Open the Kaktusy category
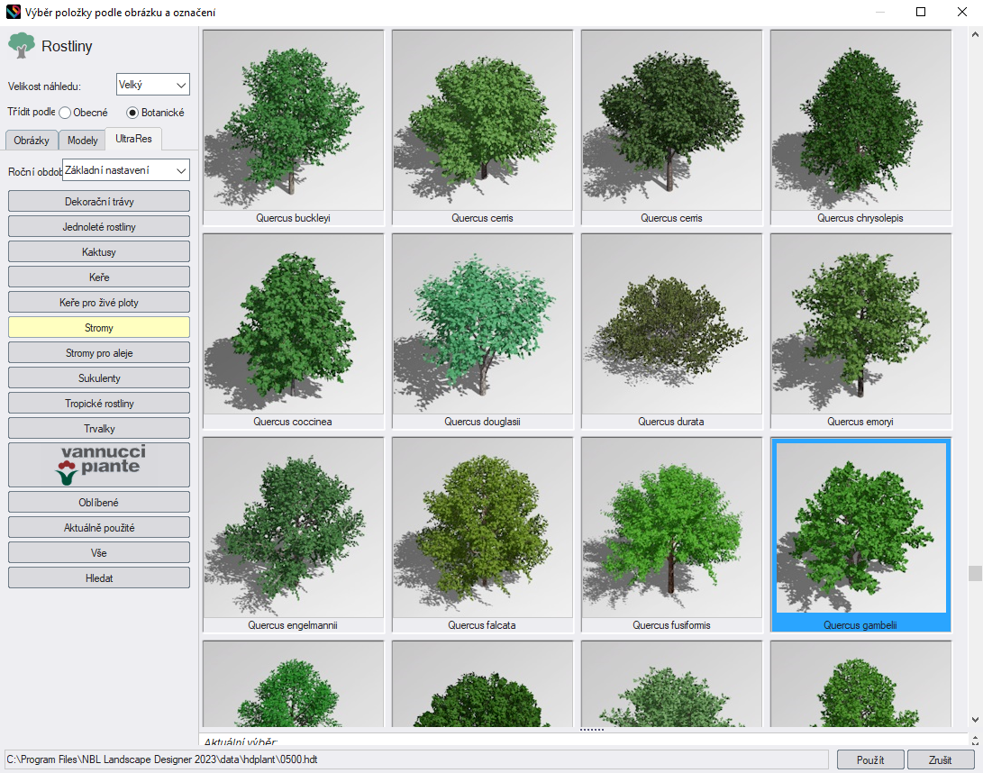This screenshot has height=773, width=983. [x=99, y=251]
